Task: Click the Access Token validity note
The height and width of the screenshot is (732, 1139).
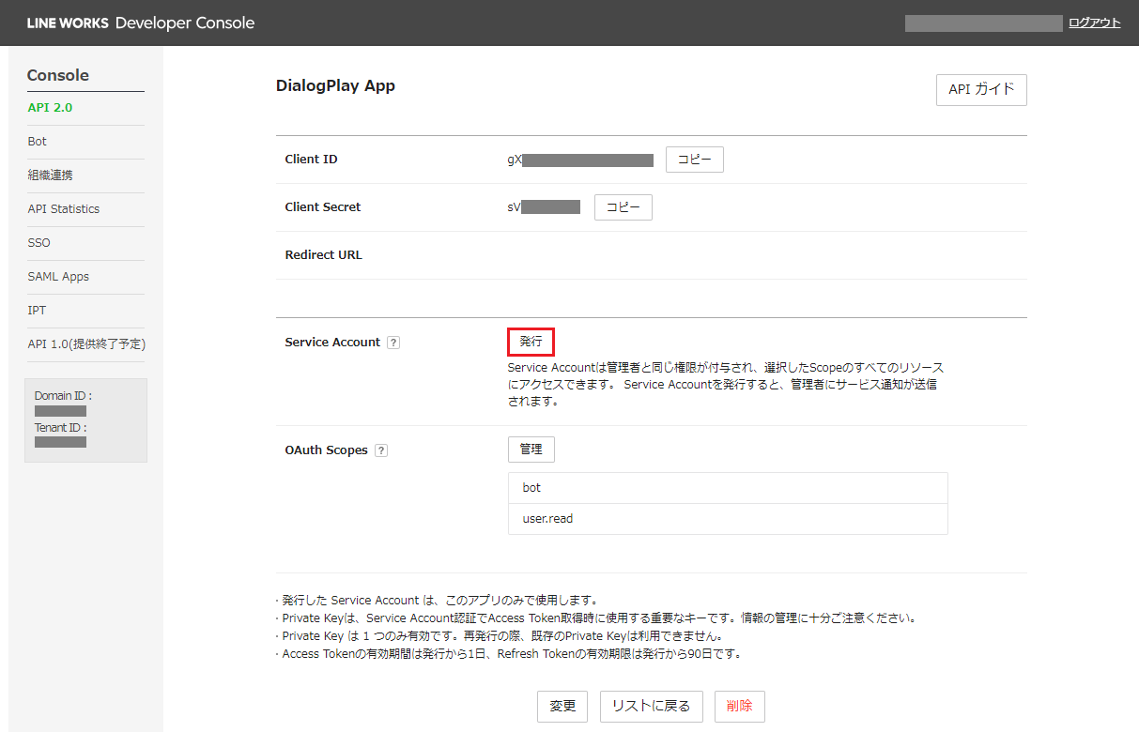Action: (x=509, y=654)
